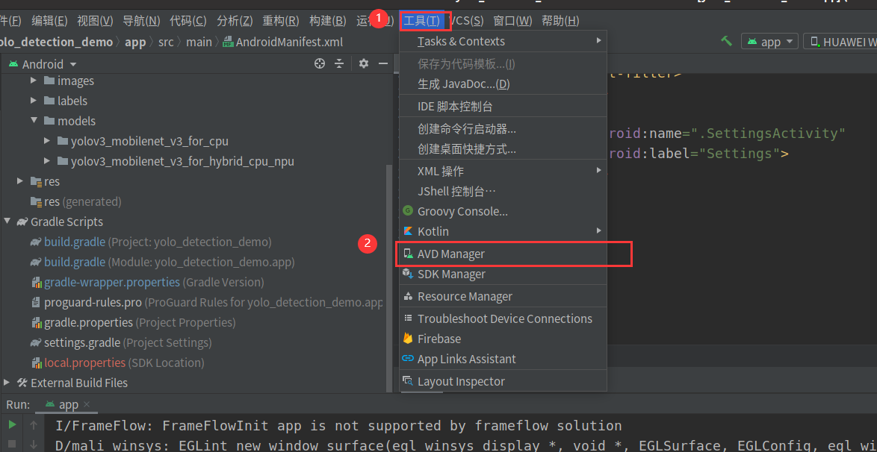Click the up arrow in Run console
This screenshot has height=452, width=877.
click(33, 424)
